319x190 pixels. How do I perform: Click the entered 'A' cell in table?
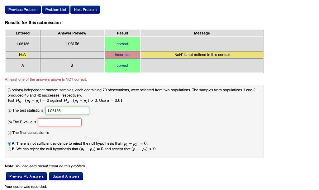point(23,66)
